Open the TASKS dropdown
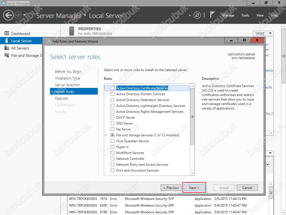The height and width of the screenshot is (215, 286). click(x=263, y=34)
